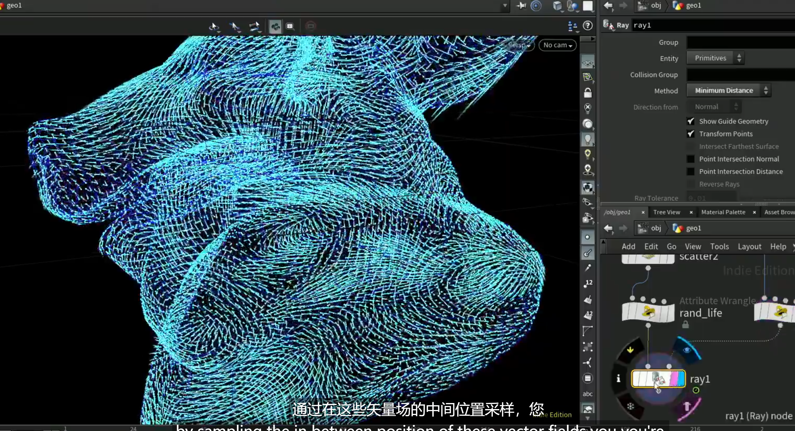795x431 pixels.
Task: Open the Entity Primitives dropdown
Action: pos(715,58)
